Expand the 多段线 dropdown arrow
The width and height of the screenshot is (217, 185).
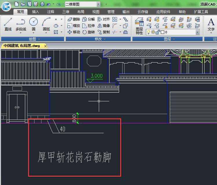click(x=21, y=33)
